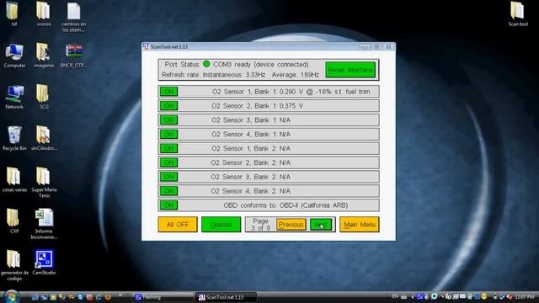The width and height of the screenshot is (539, 303).
Task: Open the Network desktop icon
Action: click(14, 98)
